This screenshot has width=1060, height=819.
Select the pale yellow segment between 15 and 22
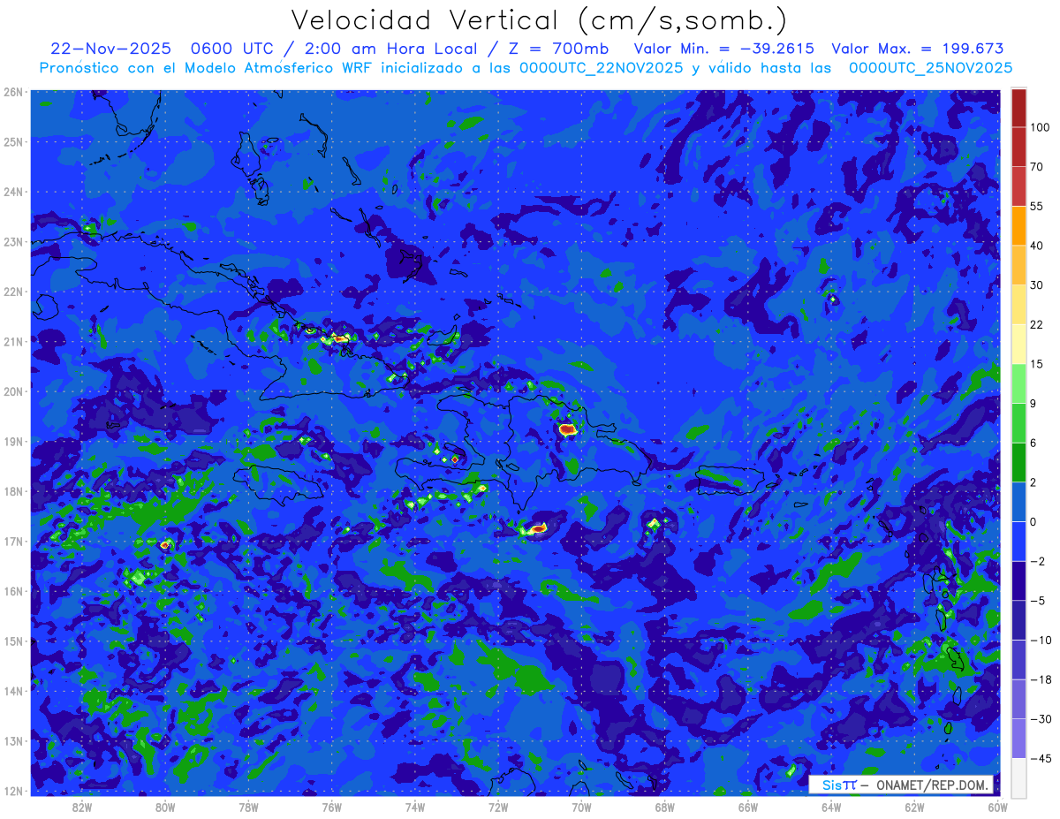[x=1018, y=344]
